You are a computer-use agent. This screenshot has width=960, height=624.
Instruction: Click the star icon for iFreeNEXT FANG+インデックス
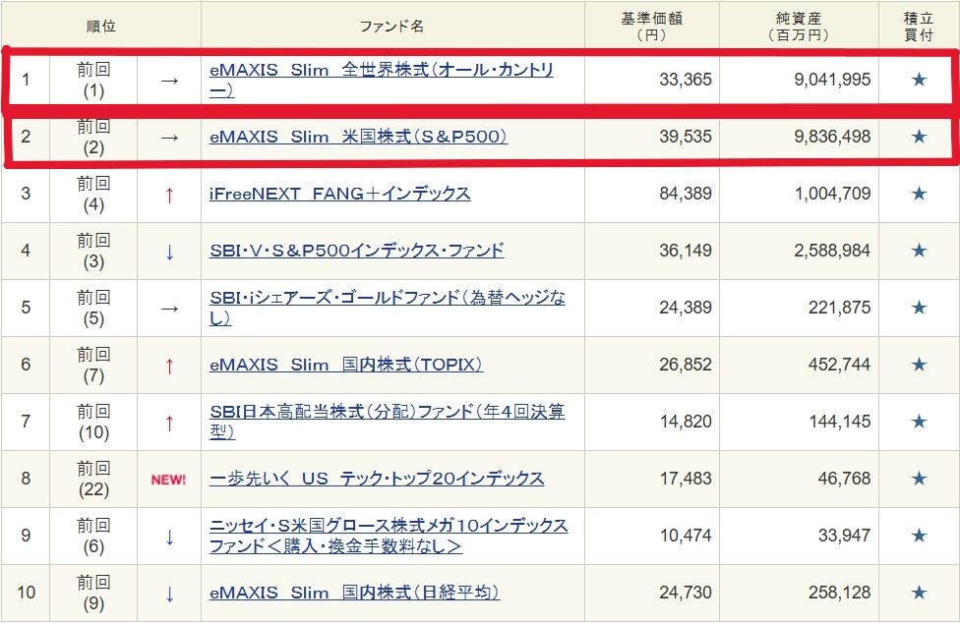point(919,194)
